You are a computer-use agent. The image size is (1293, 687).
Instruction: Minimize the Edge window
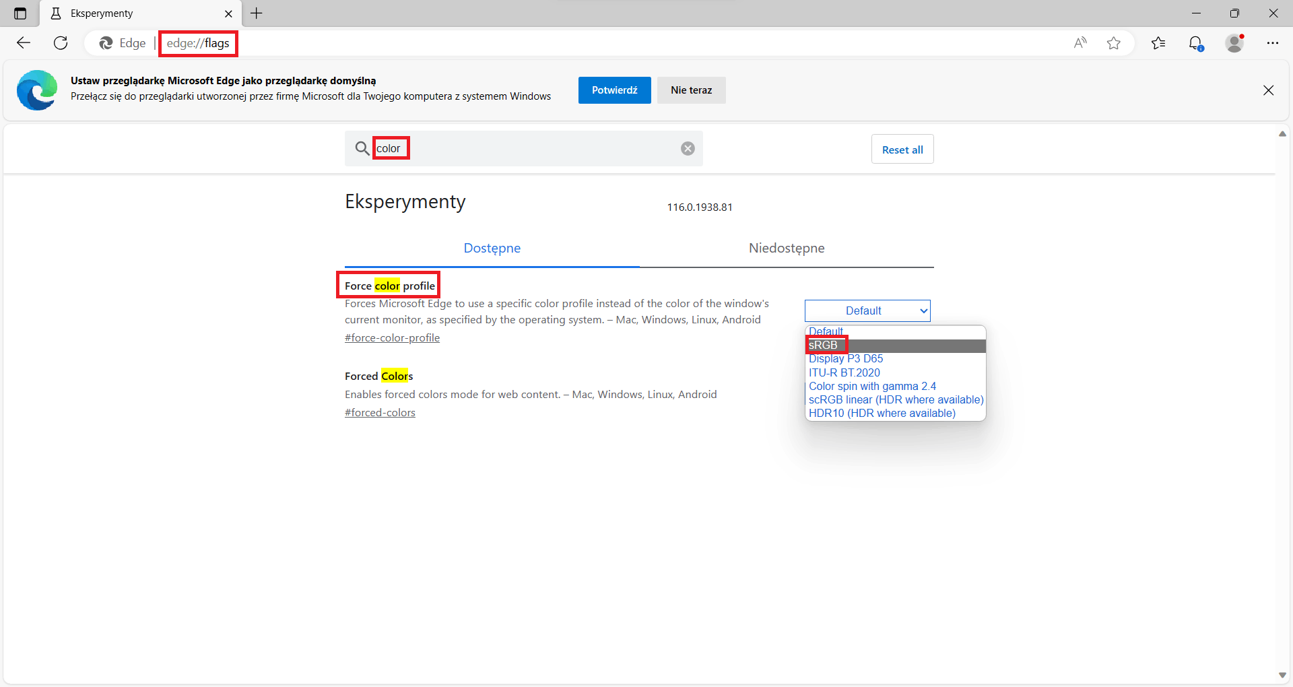pos(1196,13)
